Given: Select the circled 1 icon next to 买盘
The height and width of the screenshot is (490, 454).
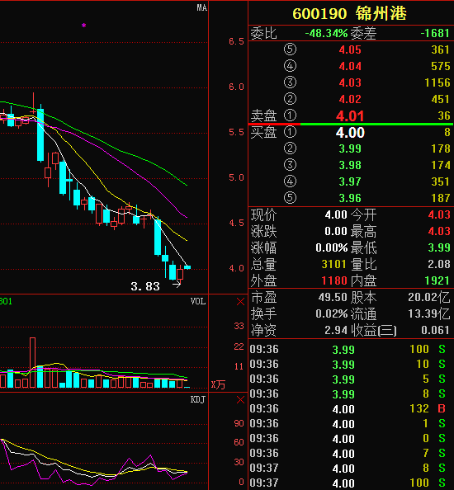Looking at the screenshot, I should 290,132.
